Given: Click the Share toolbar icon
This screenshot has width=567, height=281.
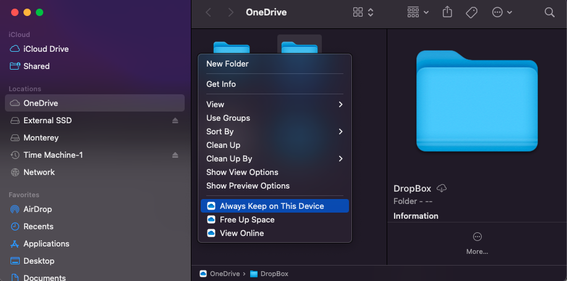Looking at the screenshot, I should click(x=448, y=12).
